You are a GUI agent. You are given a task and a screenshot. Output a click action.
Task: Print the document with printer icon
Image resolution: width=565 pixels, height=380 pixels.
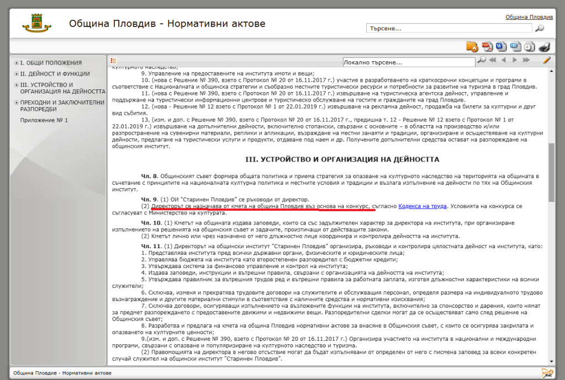pyautogui.click(x=544, y=46)
